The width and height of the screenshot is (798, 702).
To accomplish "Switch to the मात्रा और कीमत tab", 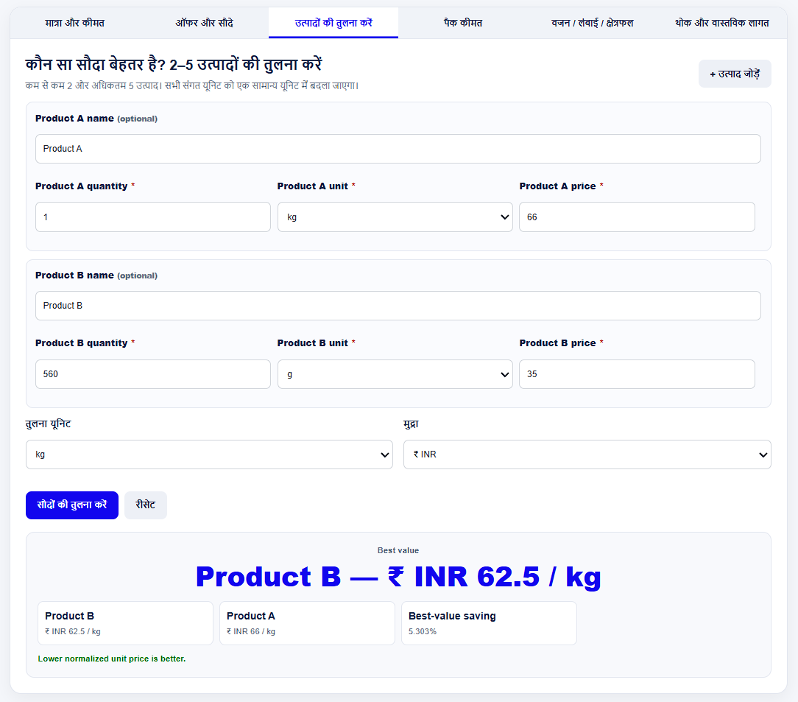I will tap(75, 23).
